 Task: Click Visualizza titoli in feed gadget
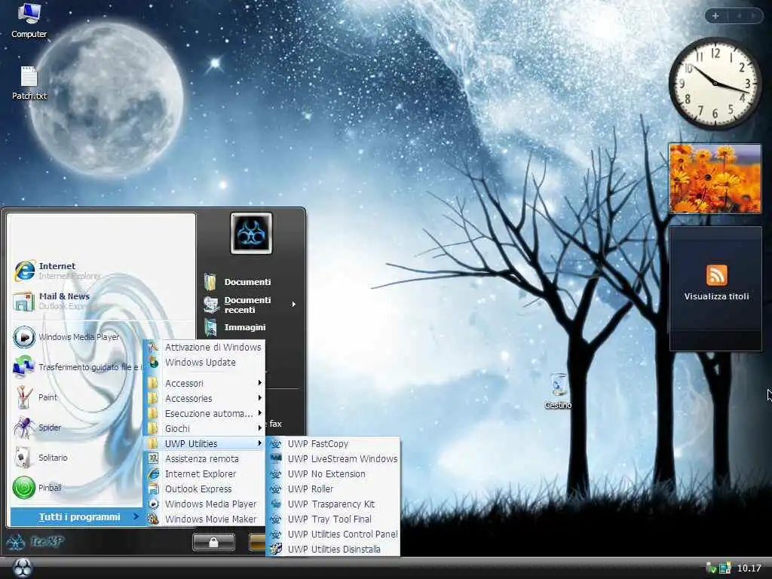tap(716, 296)
